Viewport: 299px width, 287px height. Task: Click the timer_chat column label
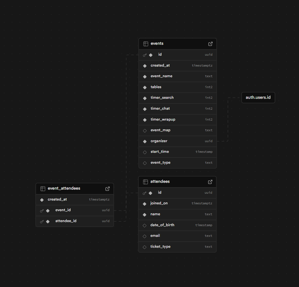point(160,109)
